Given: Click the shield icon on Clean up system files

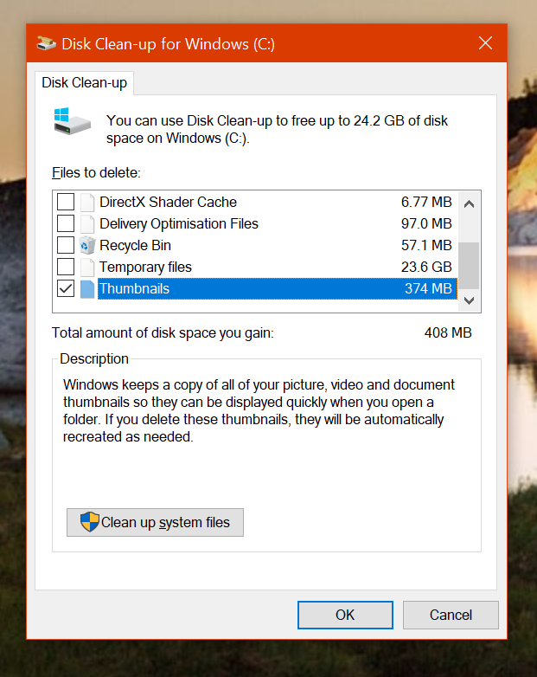Looking at the screenshot, I should pos(90,521).
